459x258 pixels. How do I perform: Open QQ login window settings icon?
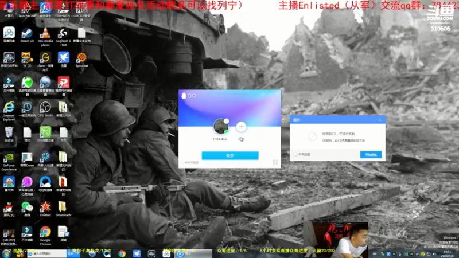(263, 94)
